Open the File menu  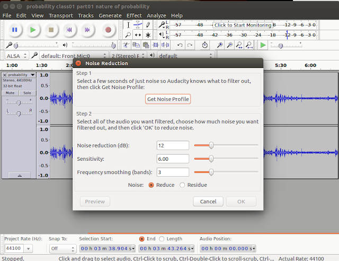(x=7, y=15)
